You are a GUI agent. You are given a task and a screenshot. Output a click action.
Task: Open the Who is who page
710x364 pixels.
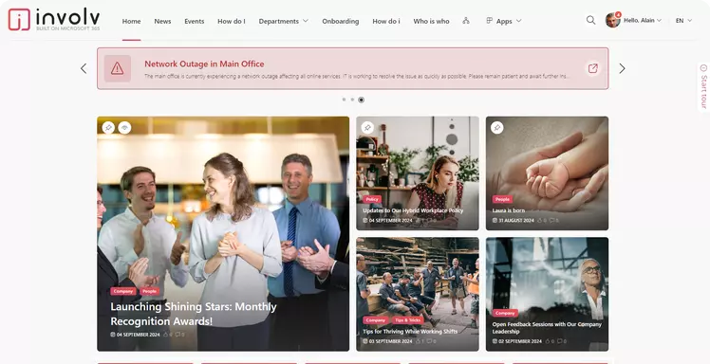pyautogui.click(x=431, y=21)
